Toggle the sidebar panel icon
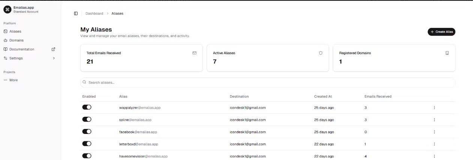Screen dimensions: 473x160 tap(76, 13)
